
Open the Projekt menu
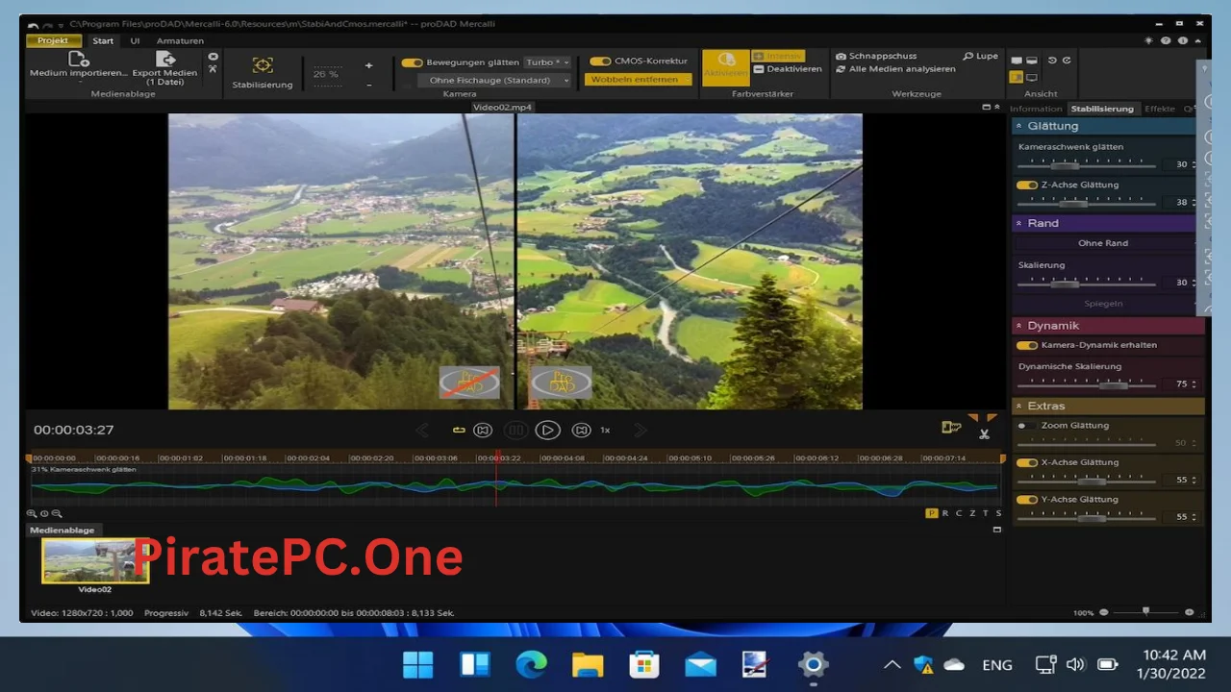tap(53, 40)
